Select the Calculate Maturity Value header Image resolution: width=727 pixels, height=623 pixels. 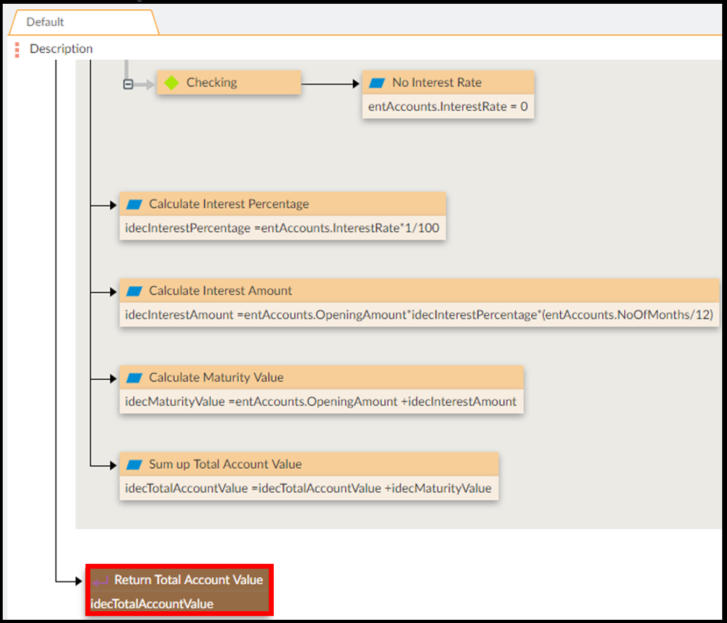322,377
